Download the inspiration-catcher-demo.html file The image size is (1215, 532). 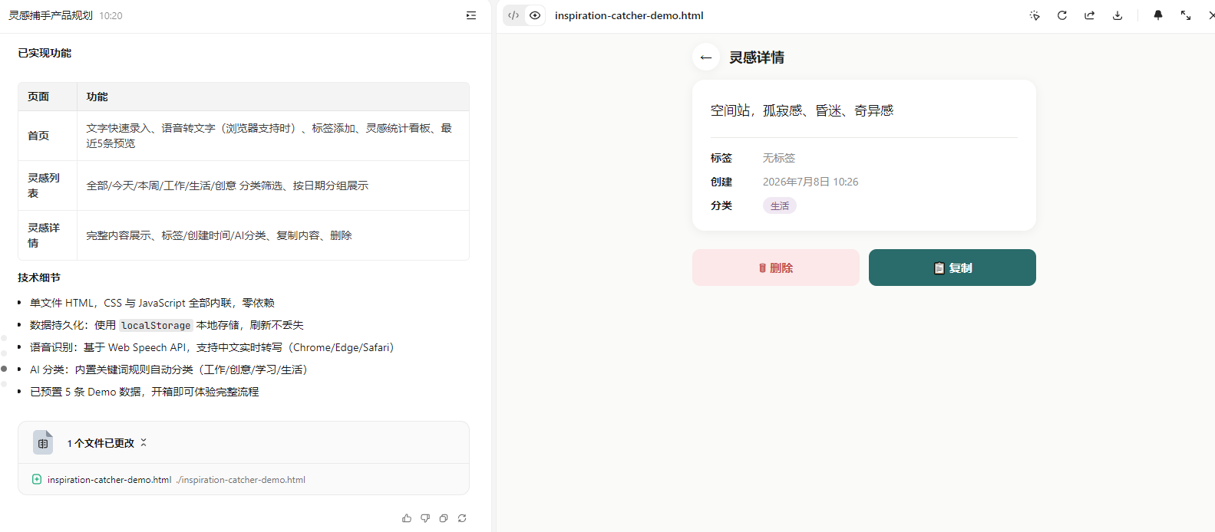click(x=1118, y=15)
